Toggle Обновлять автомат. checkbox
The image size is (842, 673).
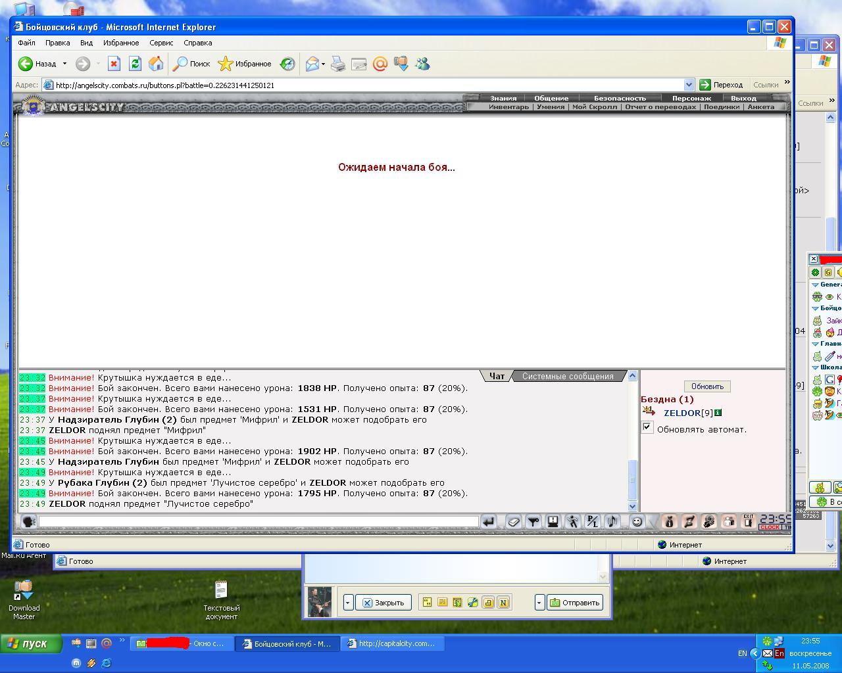[x=647, y=428]
